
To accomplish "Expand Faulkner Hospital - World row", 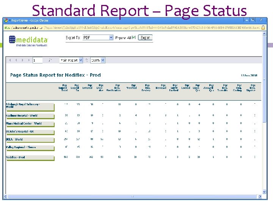I will point(30,116).
